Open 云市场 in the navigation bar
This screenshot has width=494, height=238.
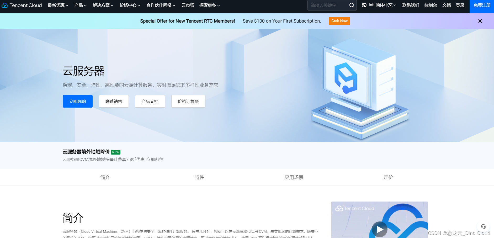tap(188, 5)
